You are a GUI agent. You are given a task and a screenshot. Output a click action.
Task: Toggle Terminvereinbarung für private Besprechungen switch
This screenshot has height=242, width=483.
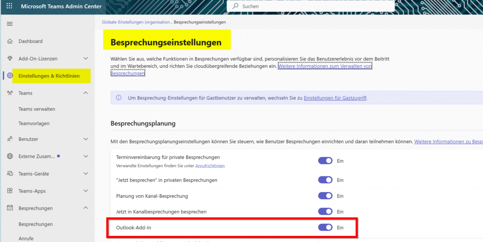[325, 161]
